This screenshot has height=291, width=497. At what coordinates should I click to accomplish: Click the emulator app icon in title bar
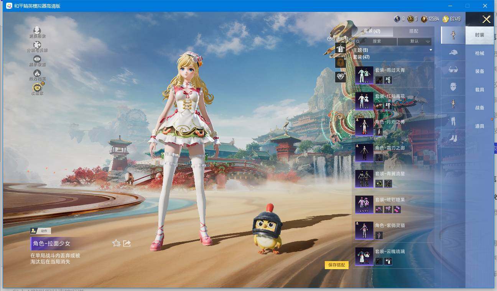coord(9,6)
